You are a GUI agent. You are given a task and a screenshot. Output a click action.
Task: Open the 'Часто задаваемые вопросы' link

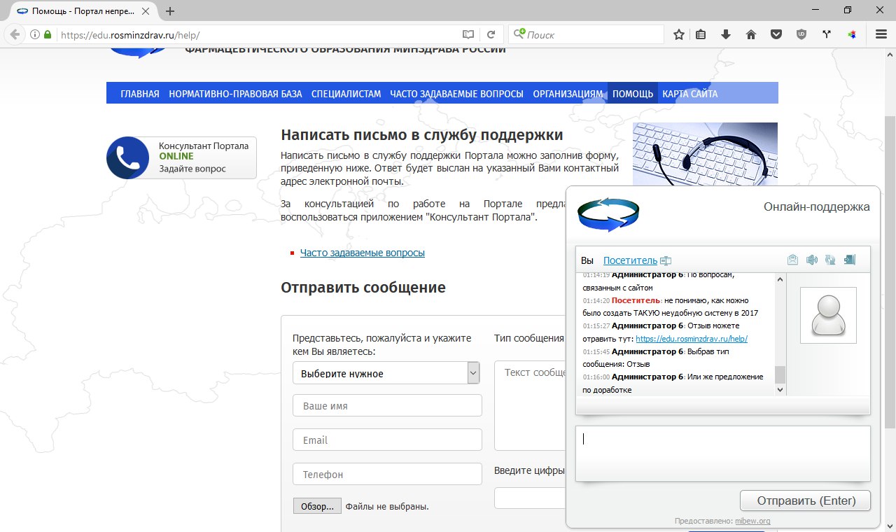(363, 253)
